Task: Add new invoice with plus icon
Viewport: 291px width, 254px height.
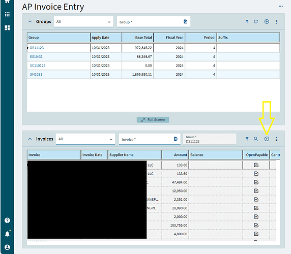Action: tap(267, 139)
